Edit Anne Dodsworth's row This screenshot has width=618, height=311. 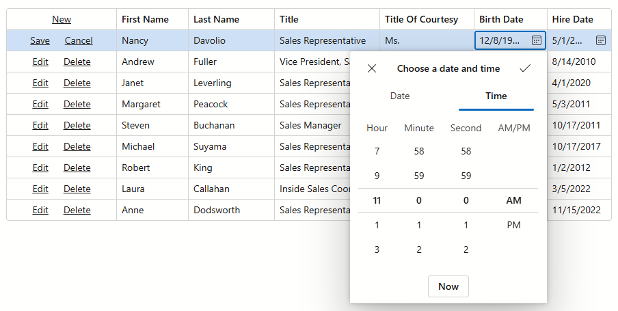point(40,210)
